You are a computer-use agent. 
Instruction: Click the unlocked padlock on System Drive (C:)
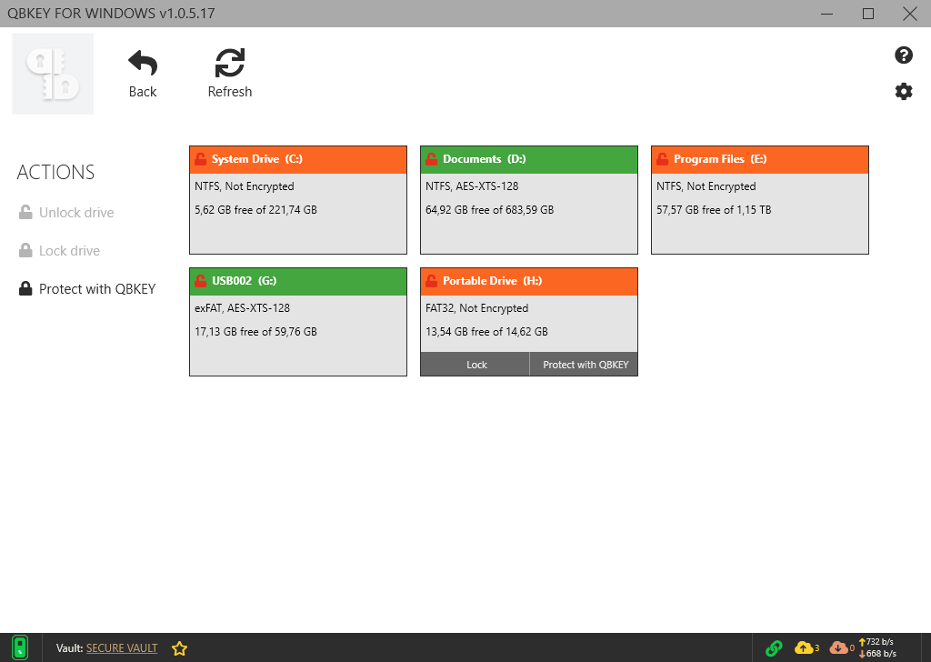point(201,159)
